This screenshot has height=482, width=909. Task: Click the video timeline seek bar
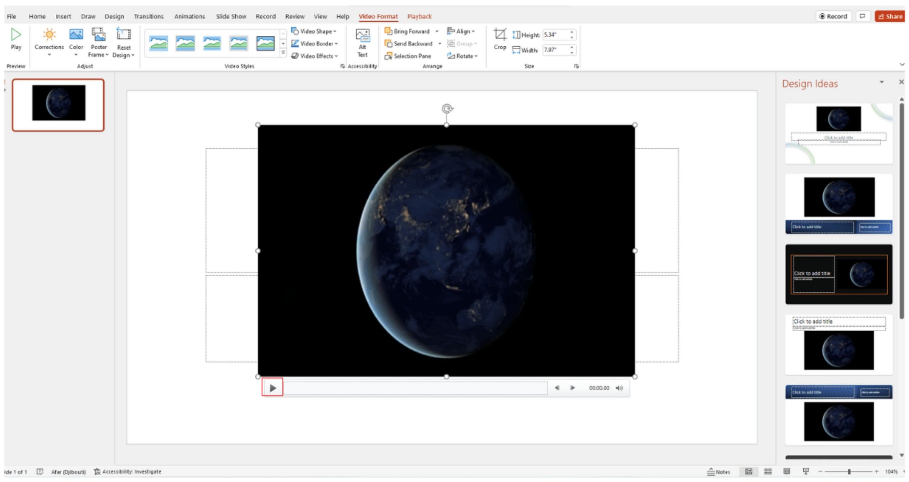(415, 388)
